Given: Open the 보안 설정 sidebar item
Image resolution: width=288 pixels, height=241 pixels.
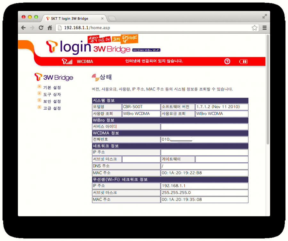Looking at the screenshot, I should coord(52,101).
